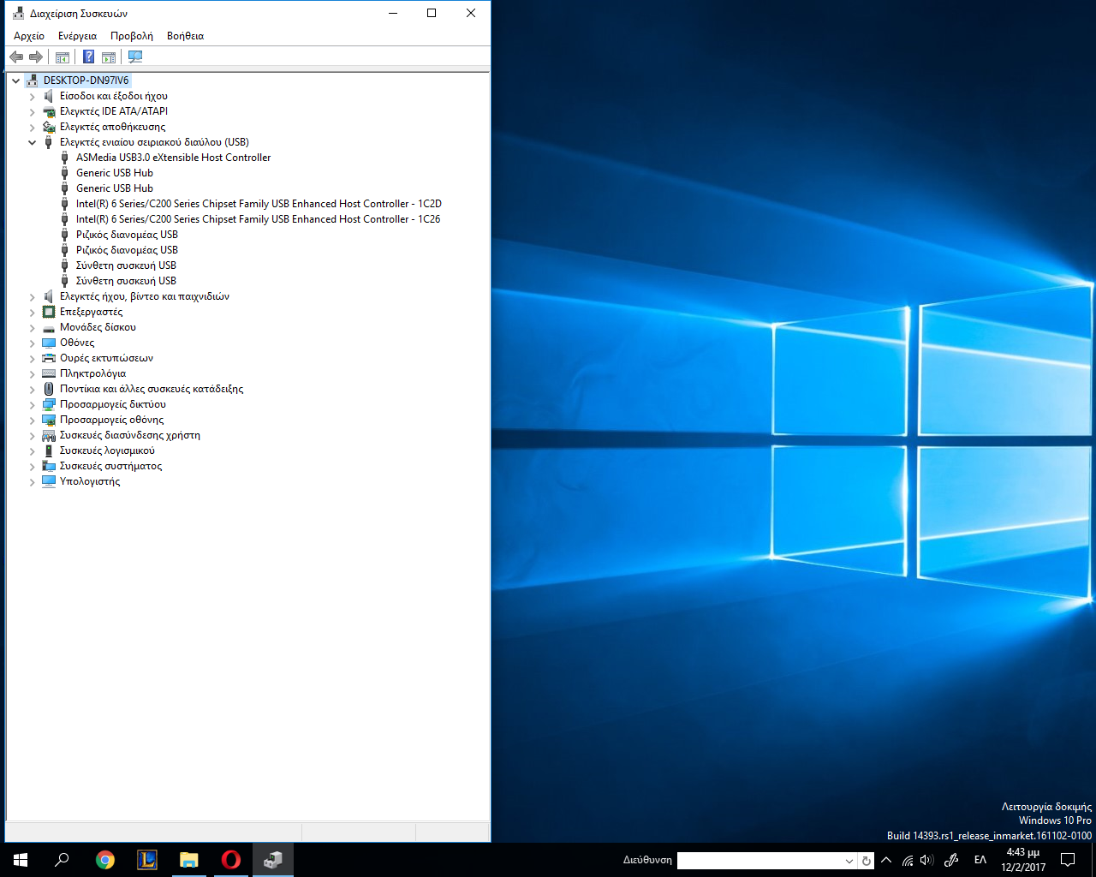Open the taskbar address bar dropdown arrow

(x=849, y=861)
